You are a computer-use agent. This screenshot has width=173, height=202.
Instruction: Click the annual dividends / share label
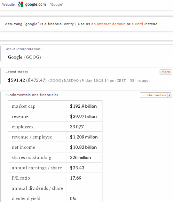(x=37, y=189)
